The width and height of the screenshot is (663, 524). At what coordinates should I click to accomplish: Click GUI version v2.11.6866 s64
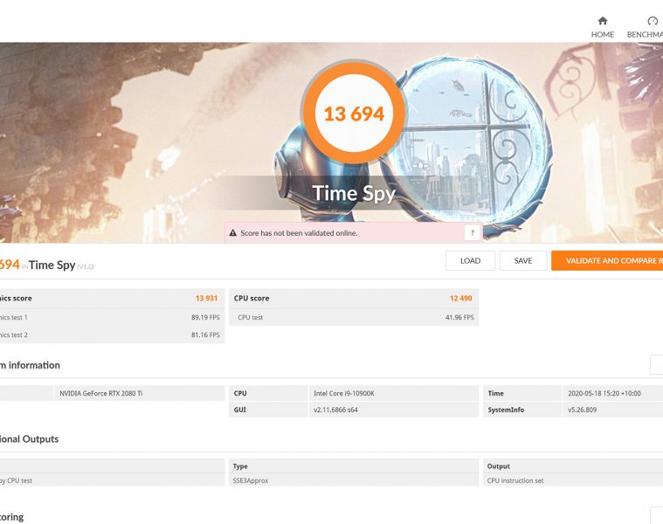click(x=335, y=410)
